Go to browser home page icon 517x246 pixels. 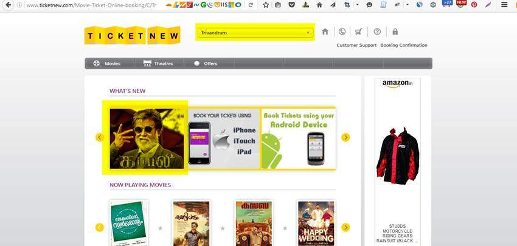point(319,5)
